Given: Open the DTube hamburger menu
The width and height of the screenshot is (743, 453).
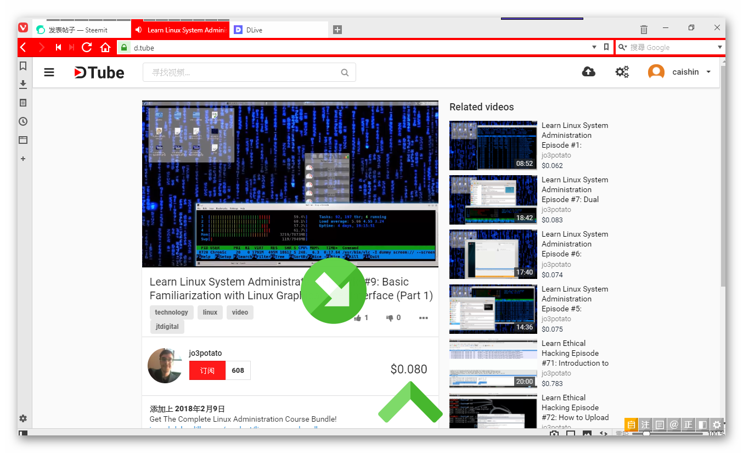Looking at the screenshot, I should (49, 72).
